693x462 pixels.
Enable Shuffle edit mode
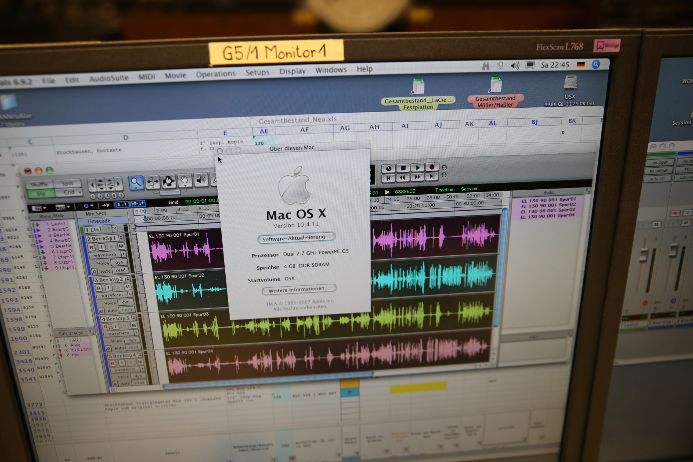pos(39,185)
